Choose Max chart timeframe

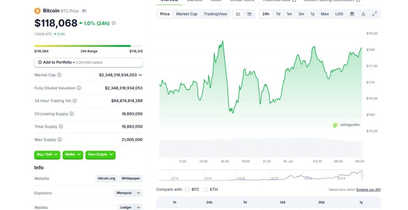click(x=325, y=14)
